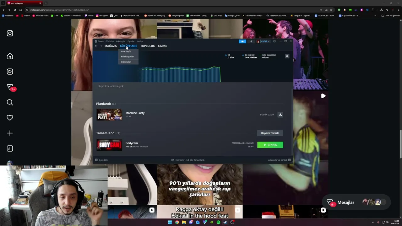
Task: Go back in Chrome browser
Action: [3, 10]
